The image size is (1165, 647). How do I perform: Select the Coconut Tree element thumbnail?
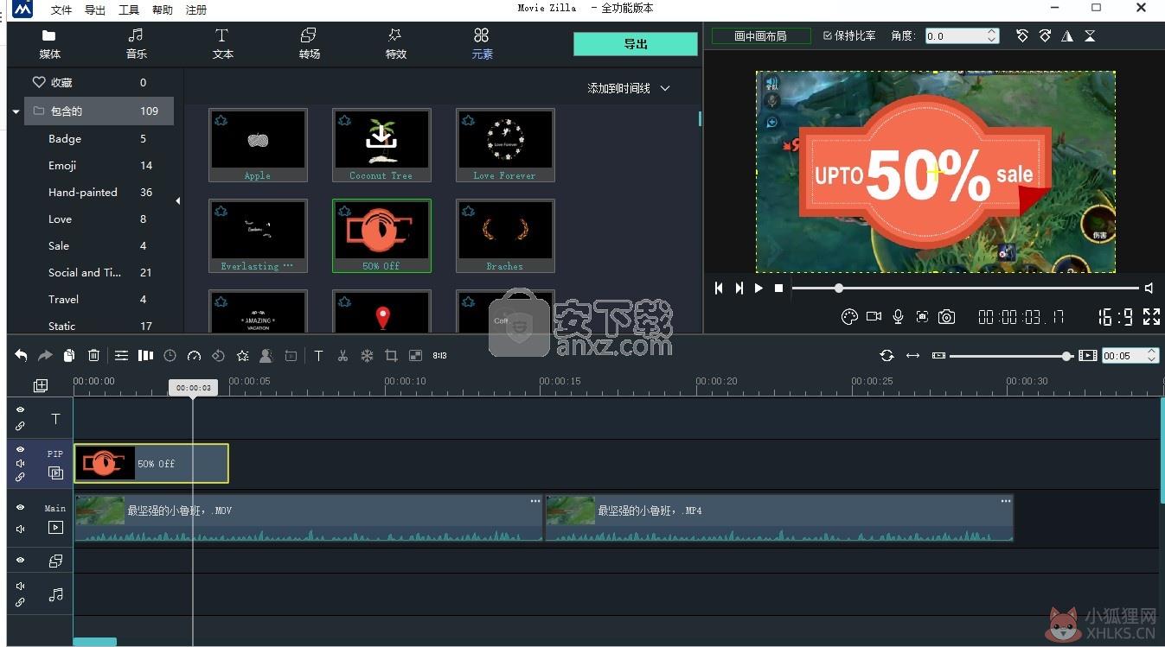(381, 144)
